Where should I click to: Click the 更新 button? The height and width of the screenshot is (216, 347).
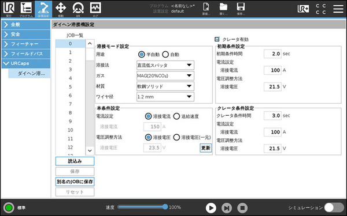point(205,148)
